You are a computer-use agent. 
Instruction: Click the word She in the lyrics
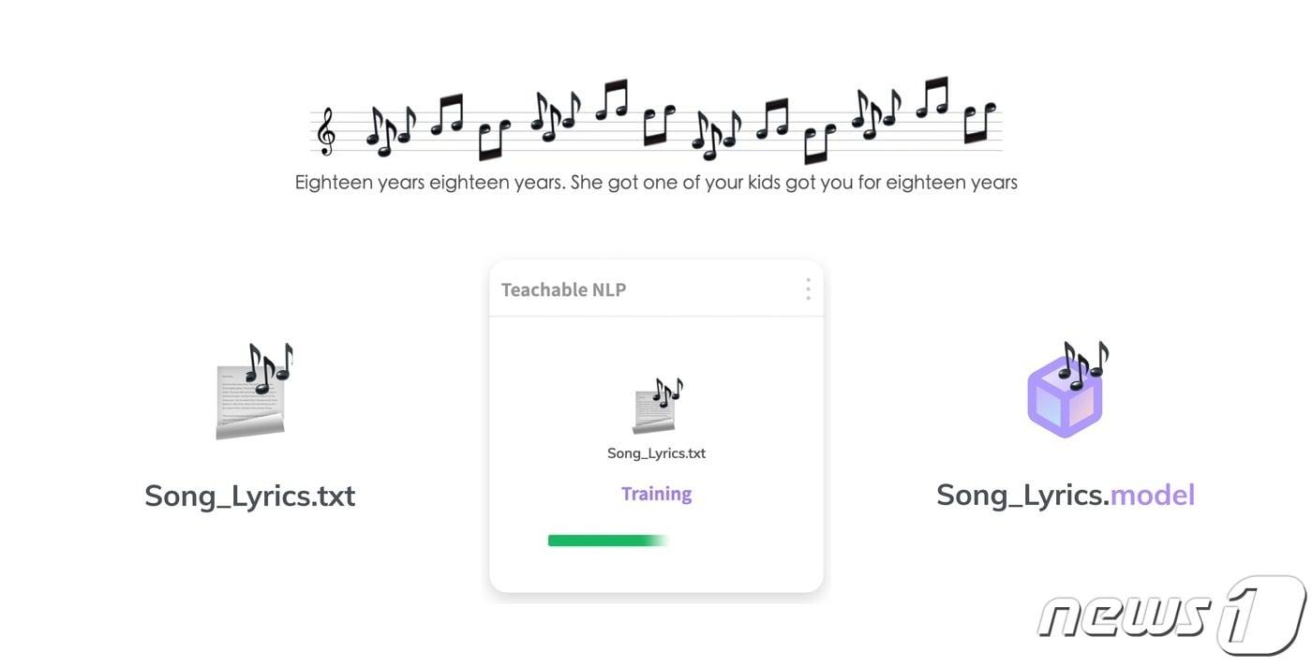click(587, 183)
